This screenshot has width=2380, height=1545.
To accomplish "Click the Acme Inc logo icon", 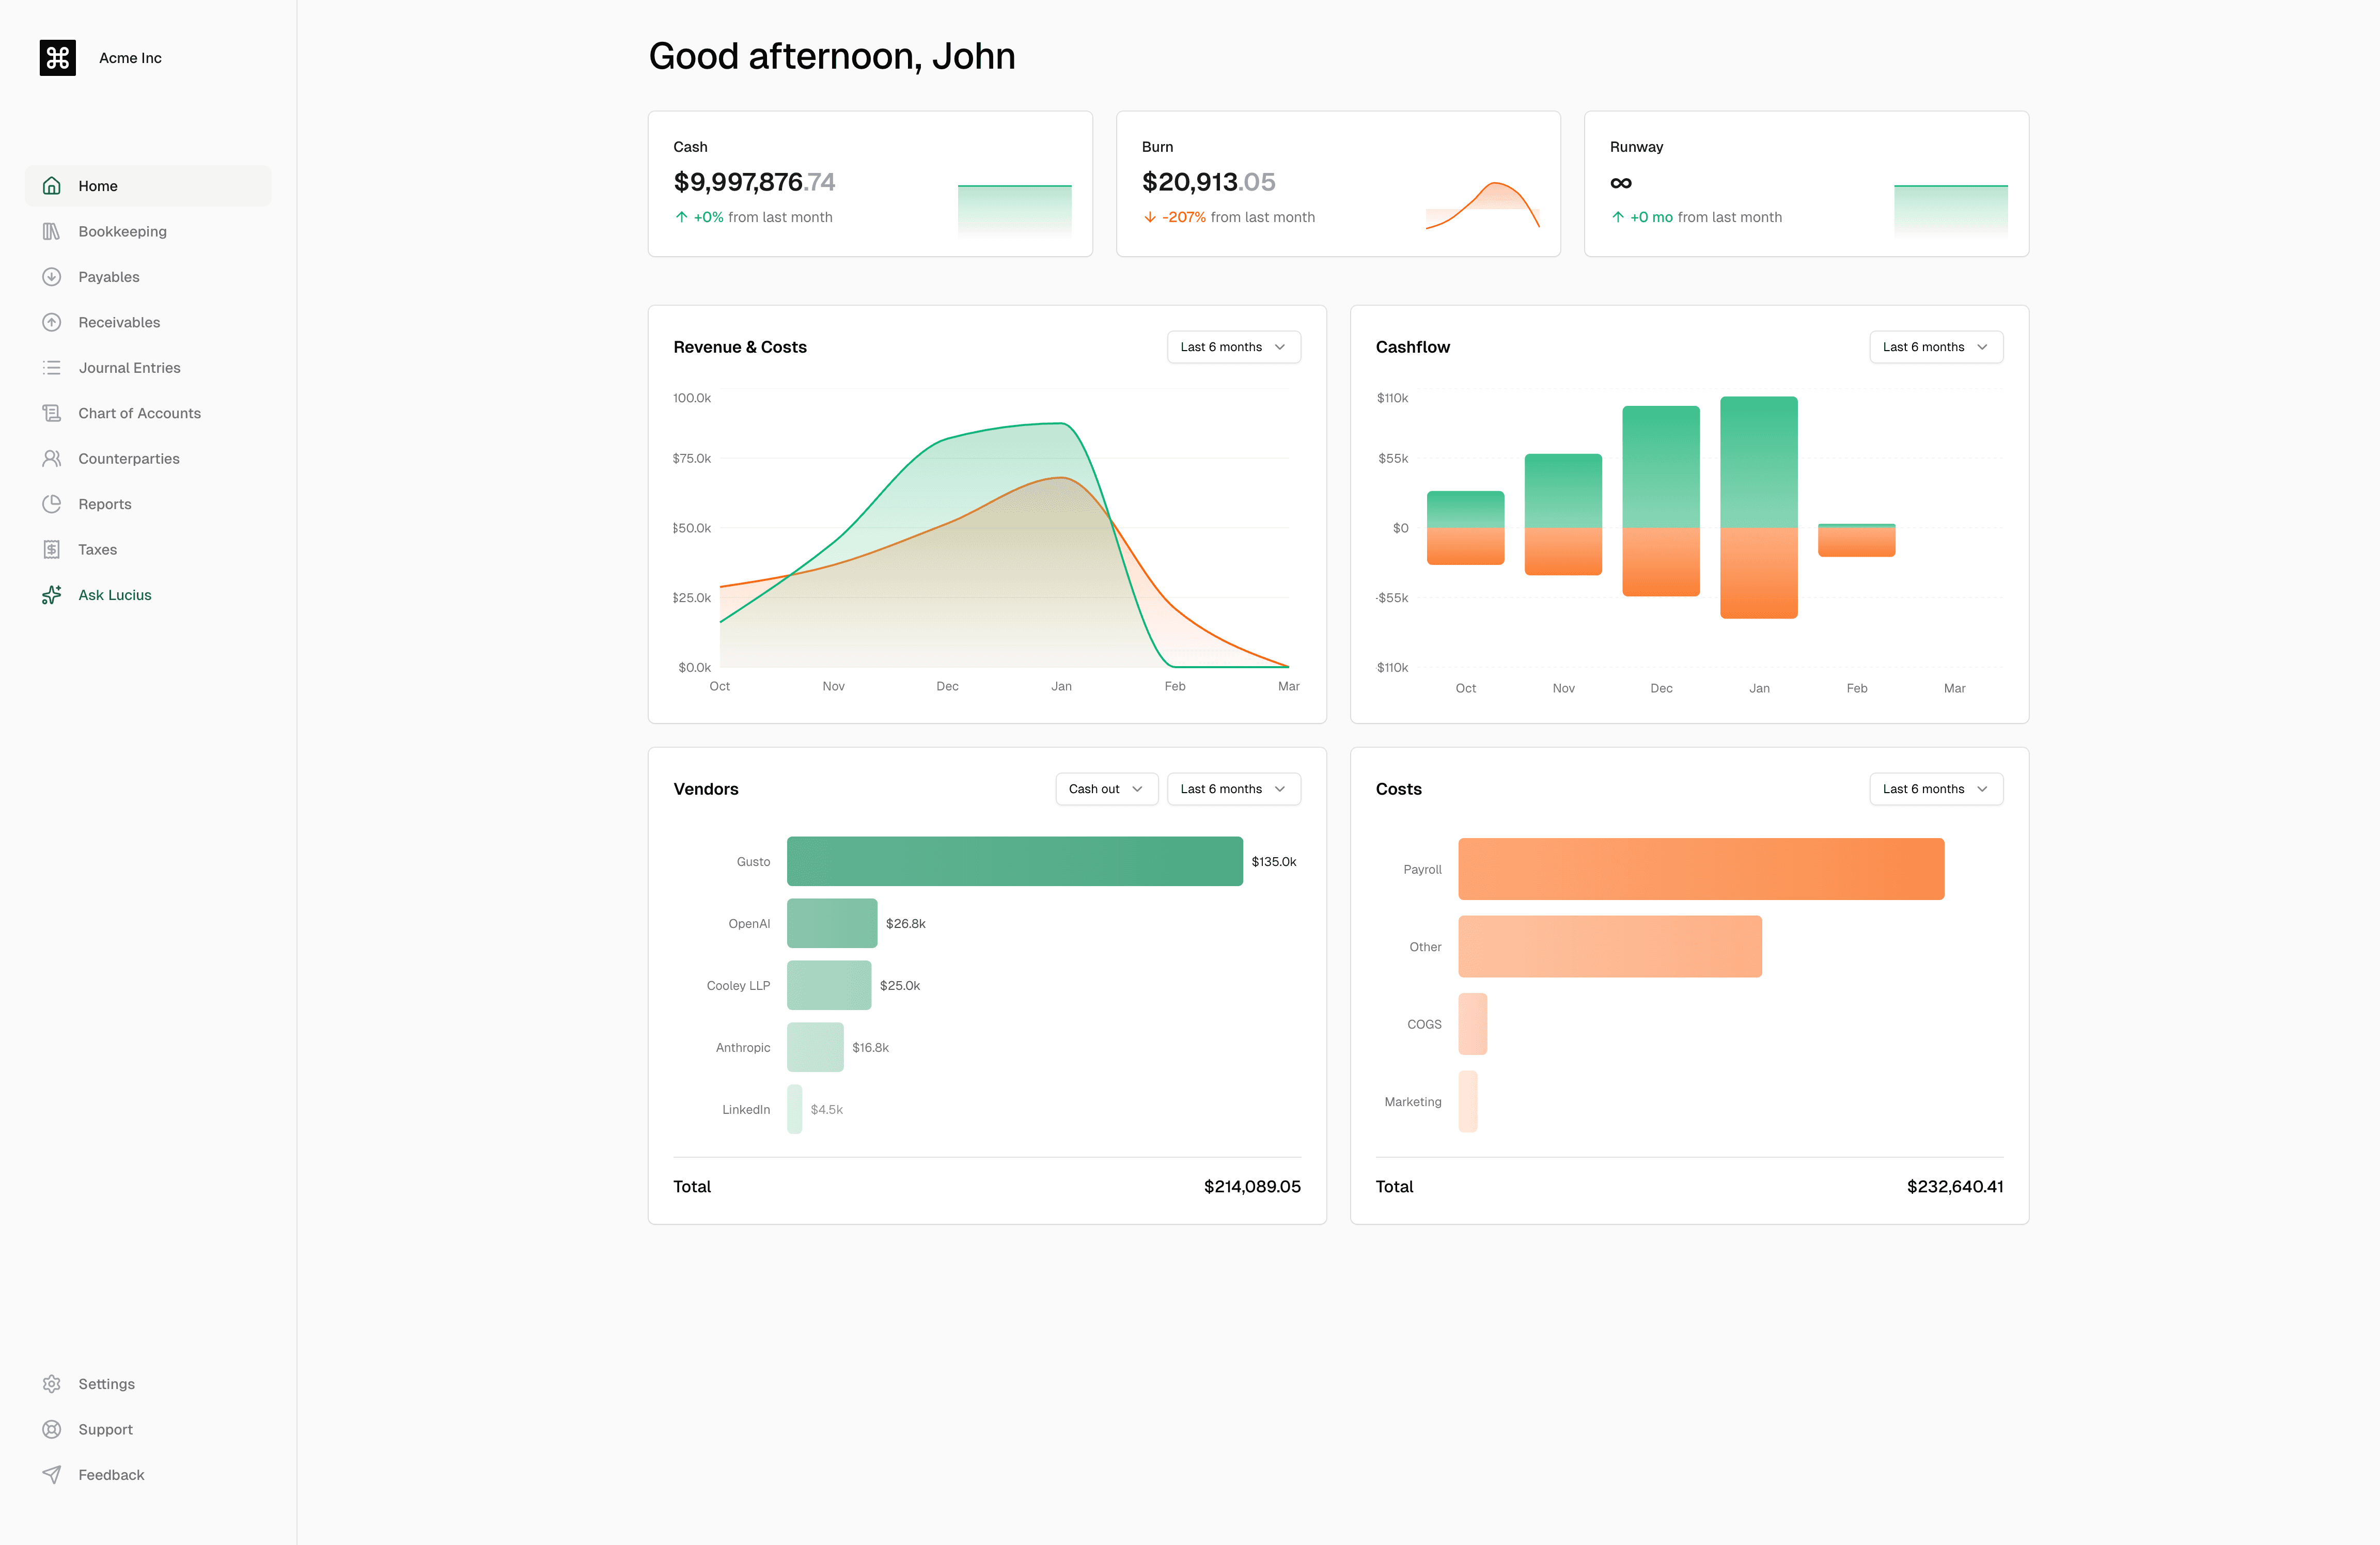I will tap(57, 58).
